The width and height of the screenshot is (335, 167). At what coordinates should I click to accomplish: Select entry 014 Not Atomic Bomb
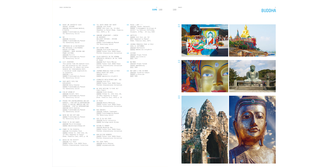[x=102, y=48]
